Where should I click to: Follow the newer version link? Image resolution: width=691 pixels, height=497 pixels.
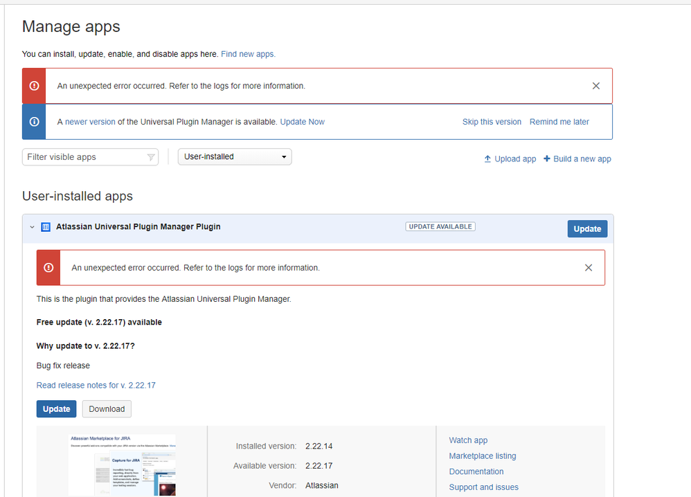[90, 122]
